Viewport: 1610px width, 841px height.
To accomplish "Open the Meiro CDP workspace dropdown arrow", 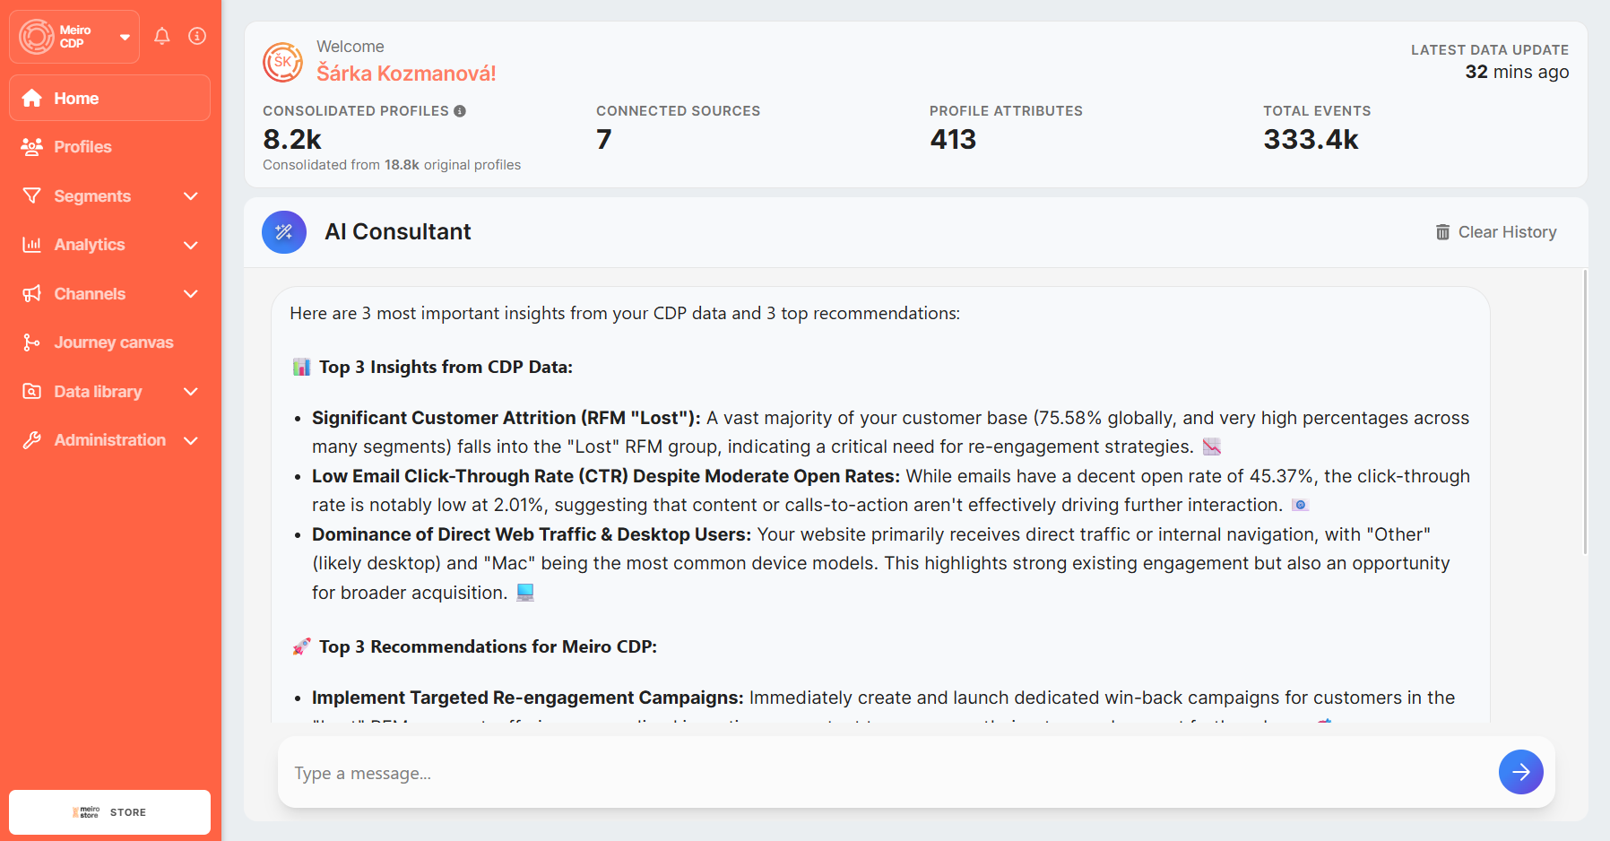I will coord(125,37).
